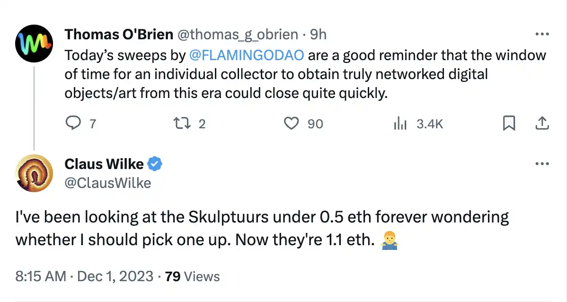The width and height of the screenshot is (567, 302).
Task: Click the 9h timestamp on Thomas's tweet
Action: pos(318,35)
